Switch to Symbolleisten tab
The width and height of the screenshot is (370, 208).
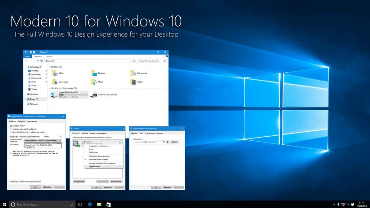(32, 122)
